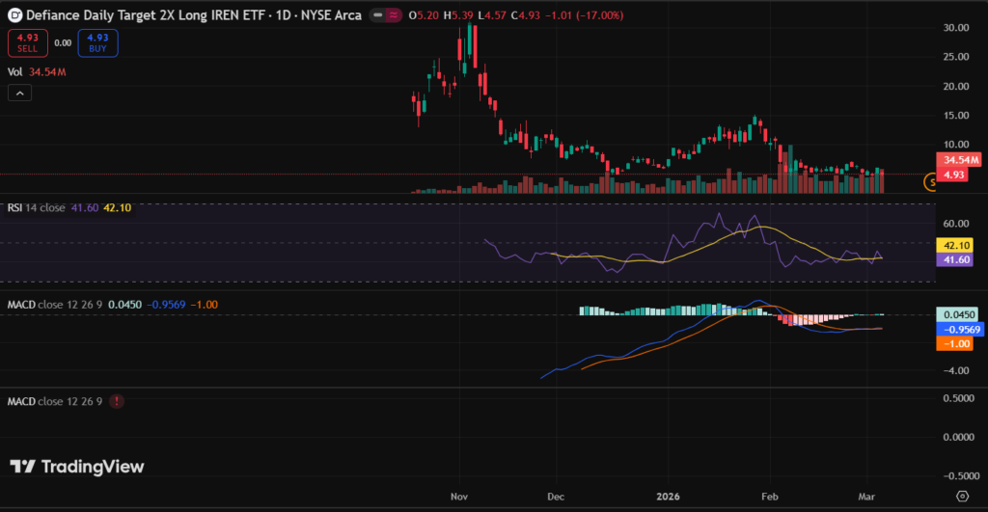Click the TradingView logo watermark
Viewport: 988px width, 512px height.
[77, 467]
